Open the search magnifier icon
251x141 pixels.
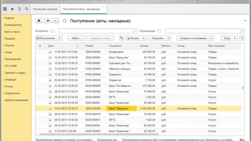[x=27, y=9]
